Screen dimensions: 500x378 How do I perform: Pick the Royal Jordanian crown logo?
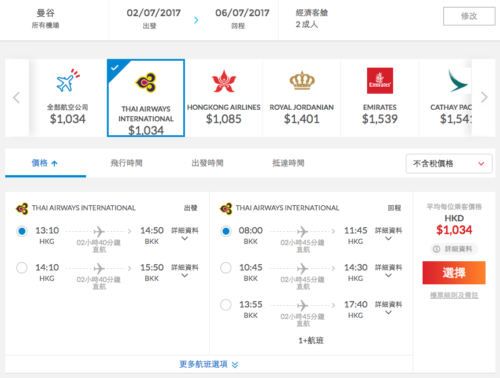tap(302, 80)
